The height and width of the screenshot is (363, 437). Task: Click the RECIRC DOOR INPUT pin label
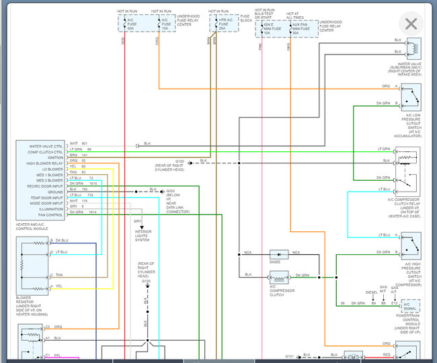(x=45, y=186)
